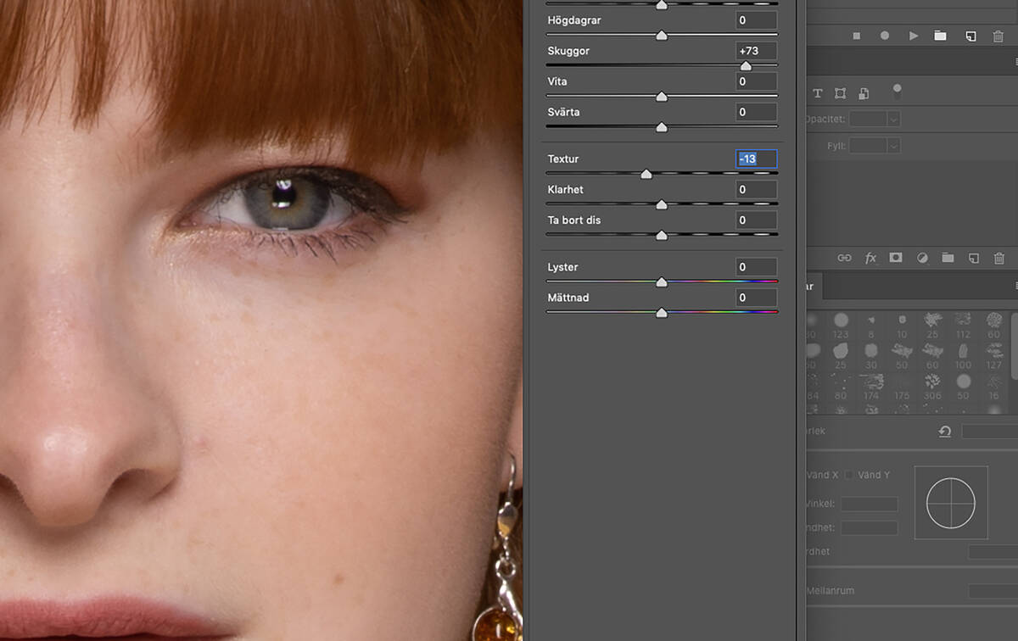Select the brush preset sized 306
1018x641 pixels.
tap(932, 383)
